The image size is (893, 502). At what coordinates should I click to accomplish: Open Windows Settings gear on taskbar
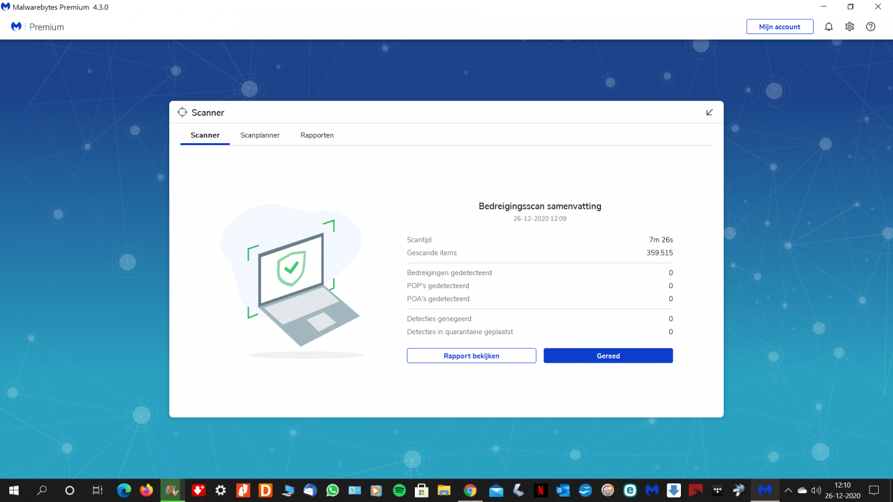pos(220,490)
